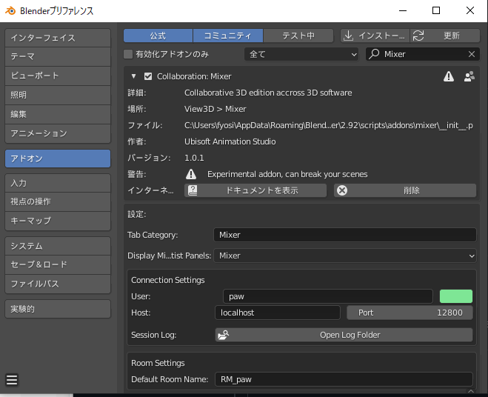Screen dimensions: 488x397
Task: Click the Tab Category text field
Action: (x=345, y=235)
